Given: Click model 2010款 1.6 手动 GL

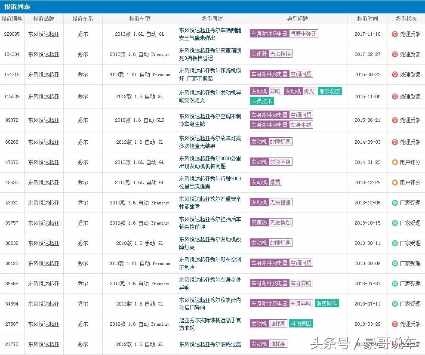Looking at the screenshot, I should 140,243.
